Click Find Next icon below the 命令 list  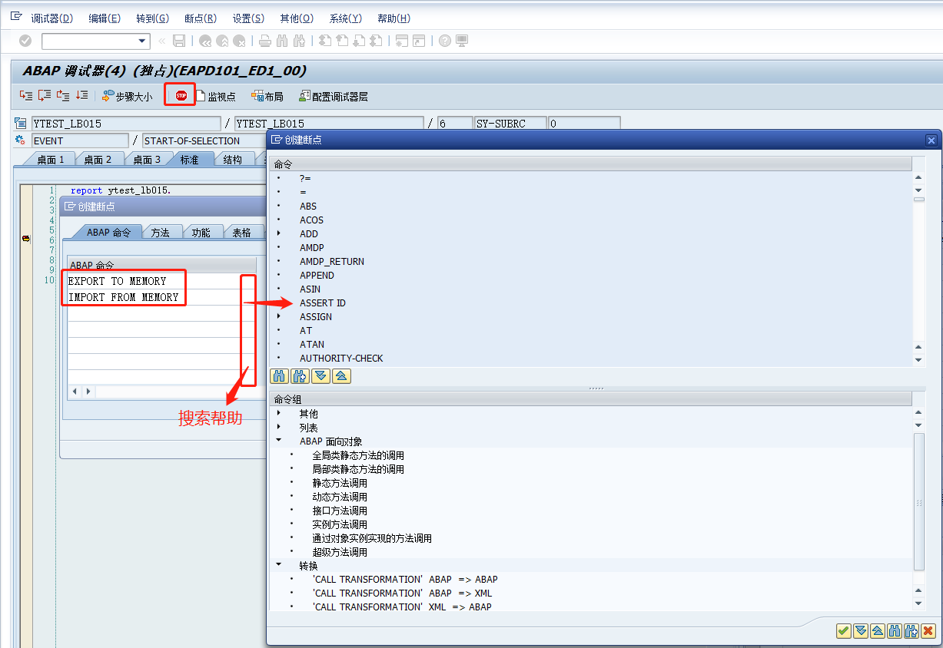pos(300,376)
